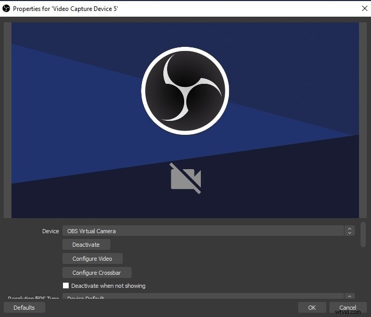The width and height of the screenshot is (371, 317).
Task: Click the OBS logo in title bar
Action: (6, 8)
